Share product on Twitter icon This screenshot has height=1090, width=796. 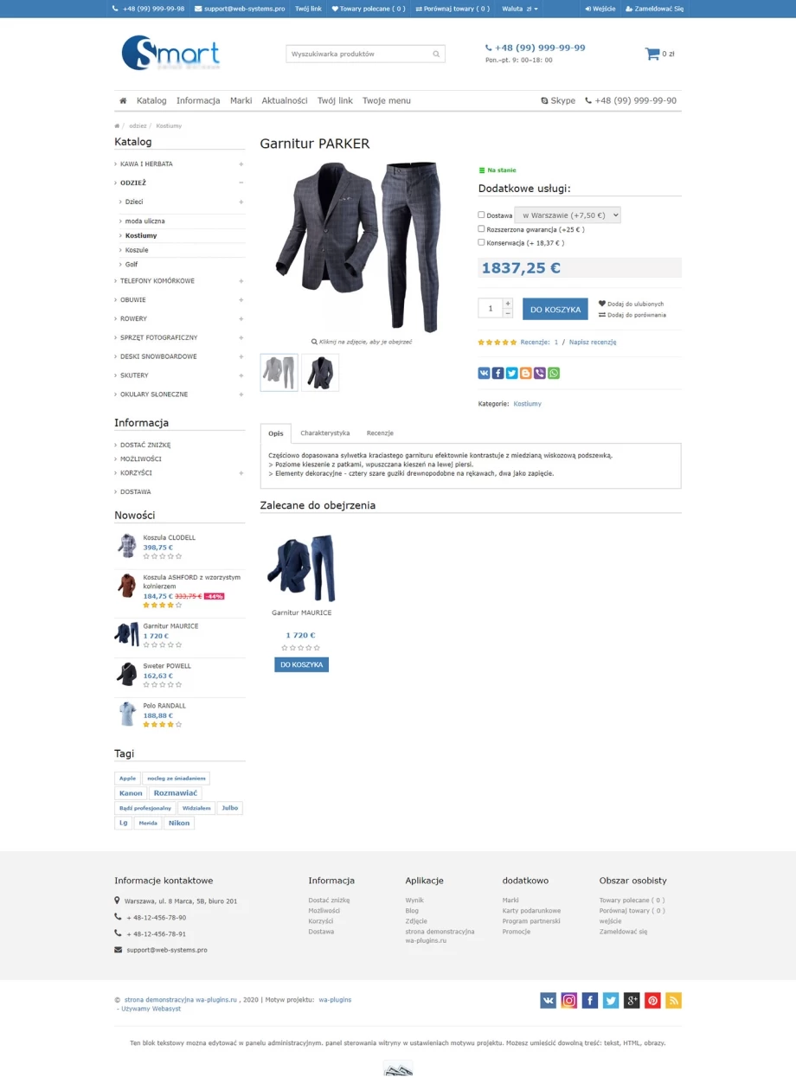(511, 373)
